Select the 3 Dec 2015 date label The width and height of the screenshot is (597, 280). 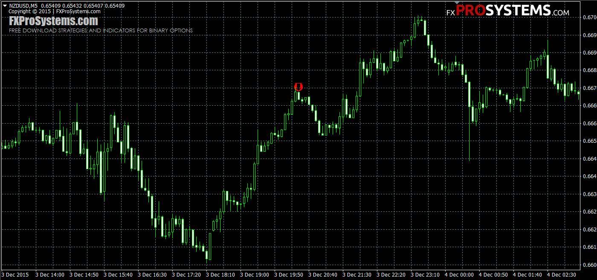click(x=16, y=275)
